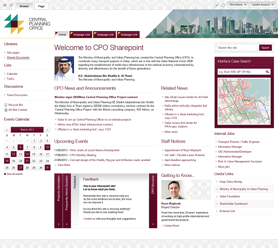Viewport: 278px width, 248px height.
Task: Click the I Like It tag icon
Action: pos(215,5)
